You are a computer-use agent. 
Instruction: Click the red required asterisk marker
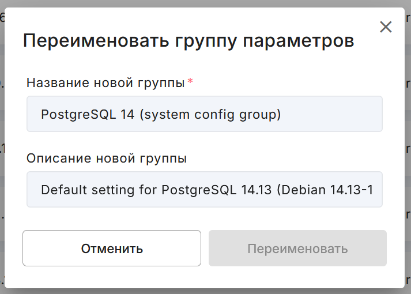(x=190, y=81)
